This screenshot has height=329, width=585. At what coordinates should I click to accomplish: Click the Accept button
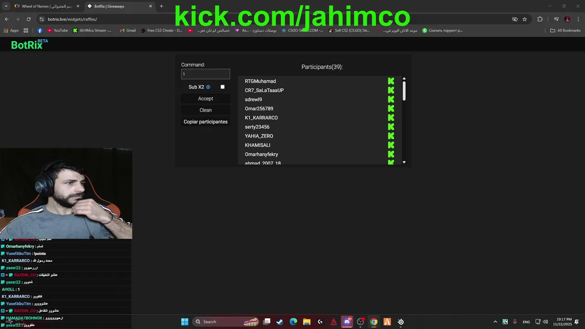click(x=206, y=99)
